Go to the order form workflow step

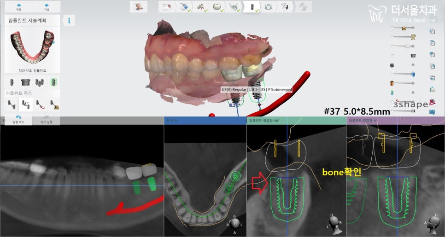coord(167,7)
